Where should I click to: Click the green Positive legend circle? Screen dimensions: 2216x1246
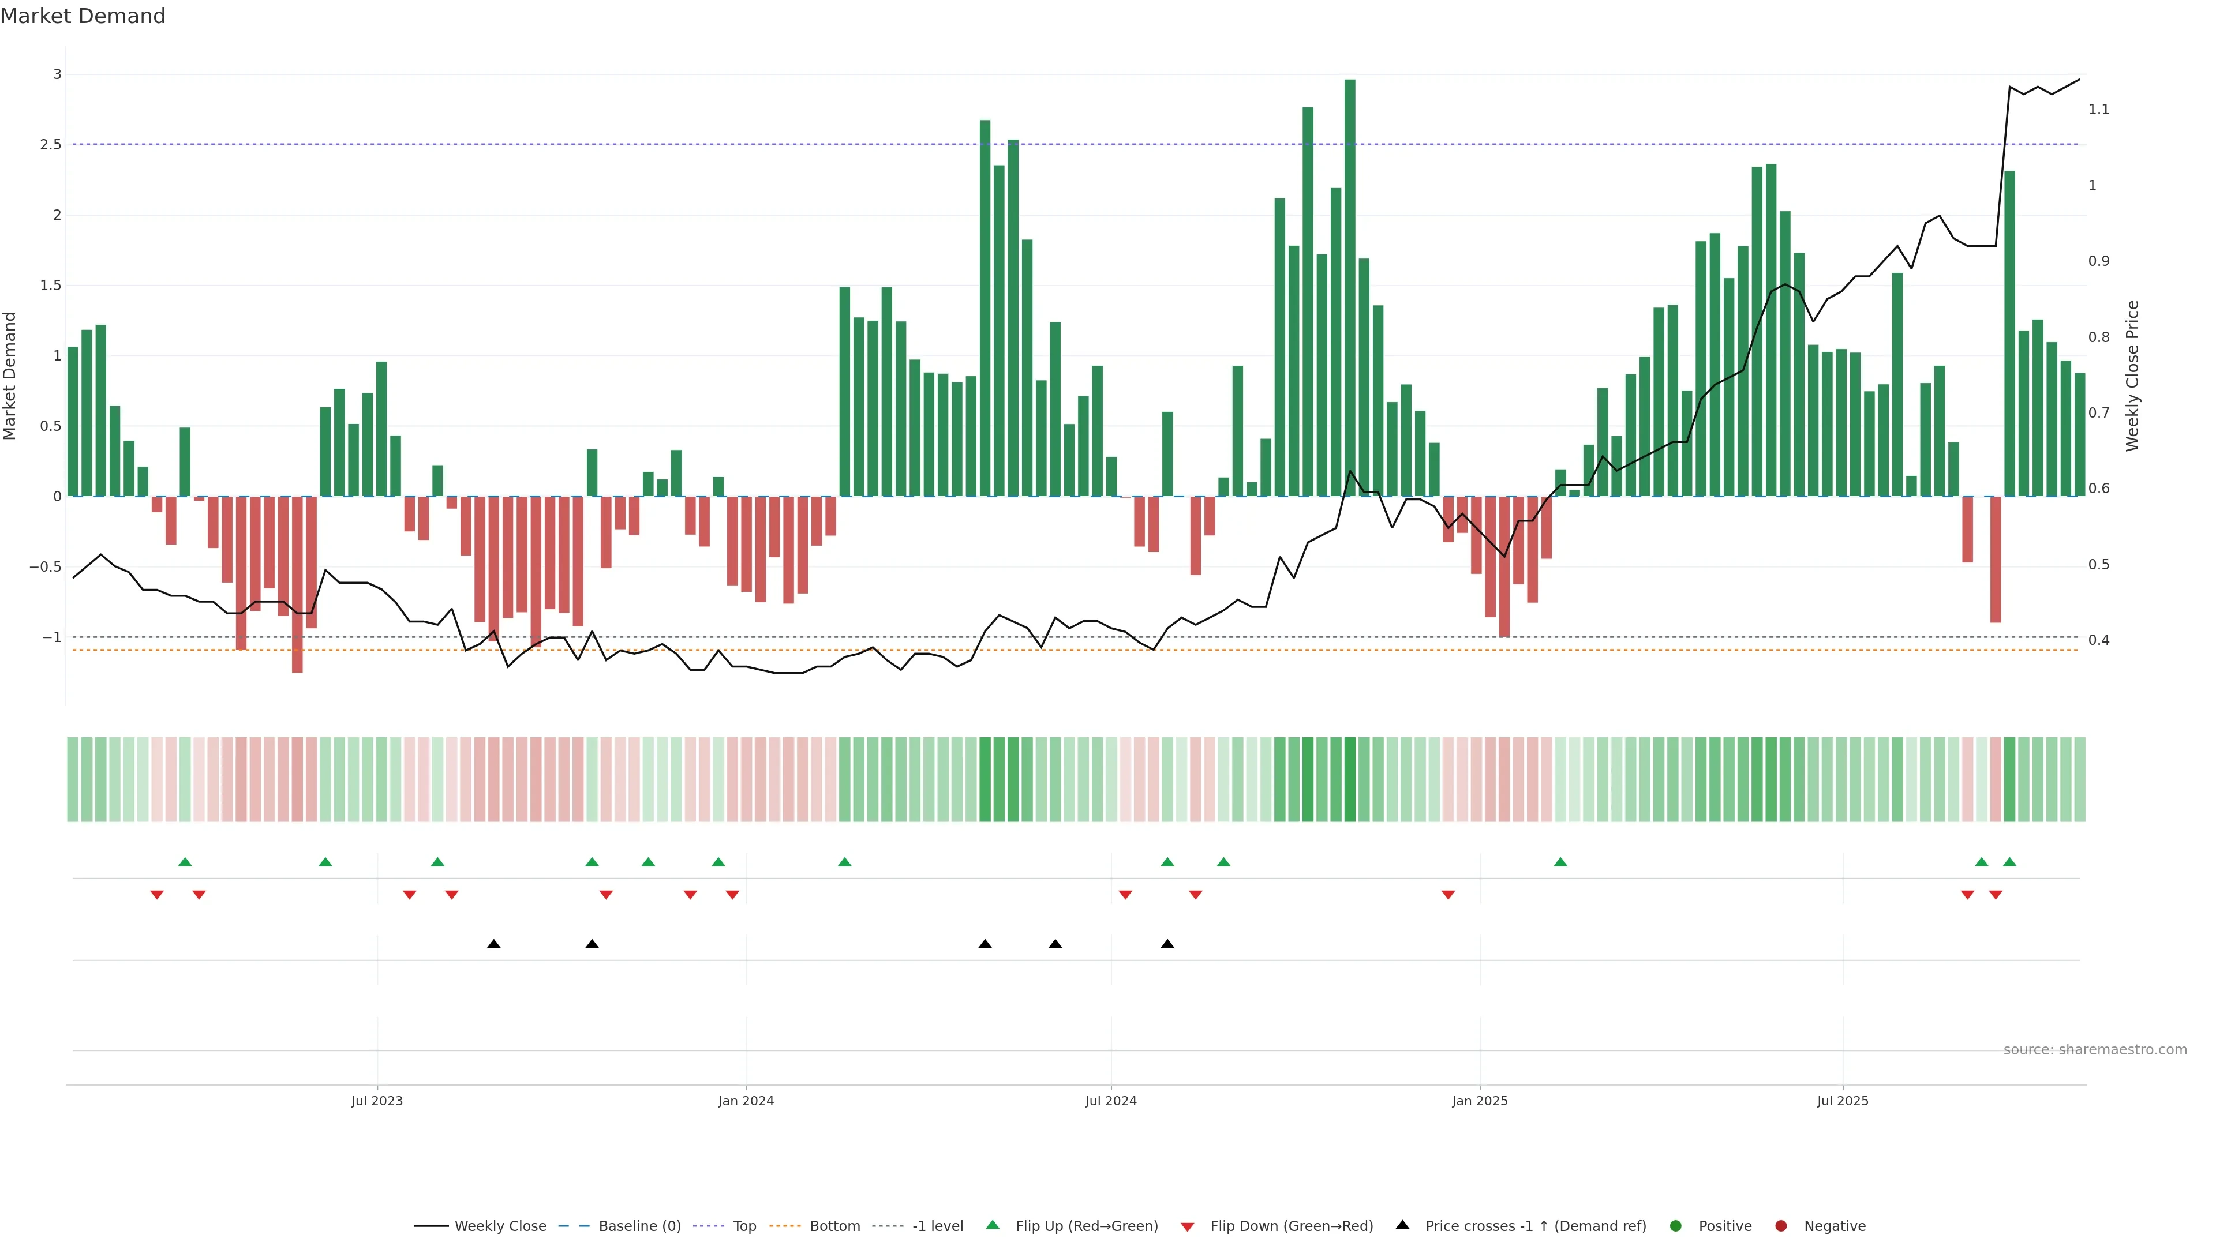tap(1675, 1225)
